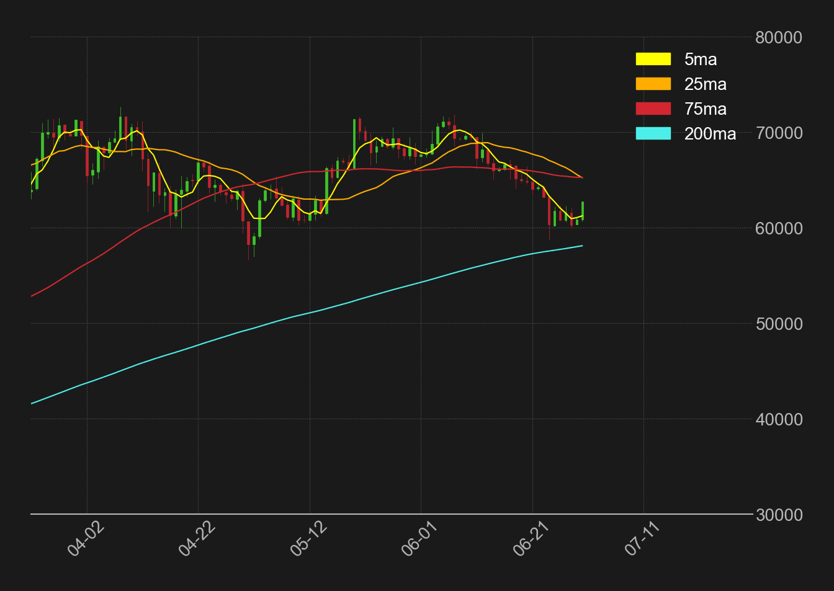The height and width of the screenshot is (591, 834).
Task: Click the cyan 200ma legend swatch
Action: (653, 133)
